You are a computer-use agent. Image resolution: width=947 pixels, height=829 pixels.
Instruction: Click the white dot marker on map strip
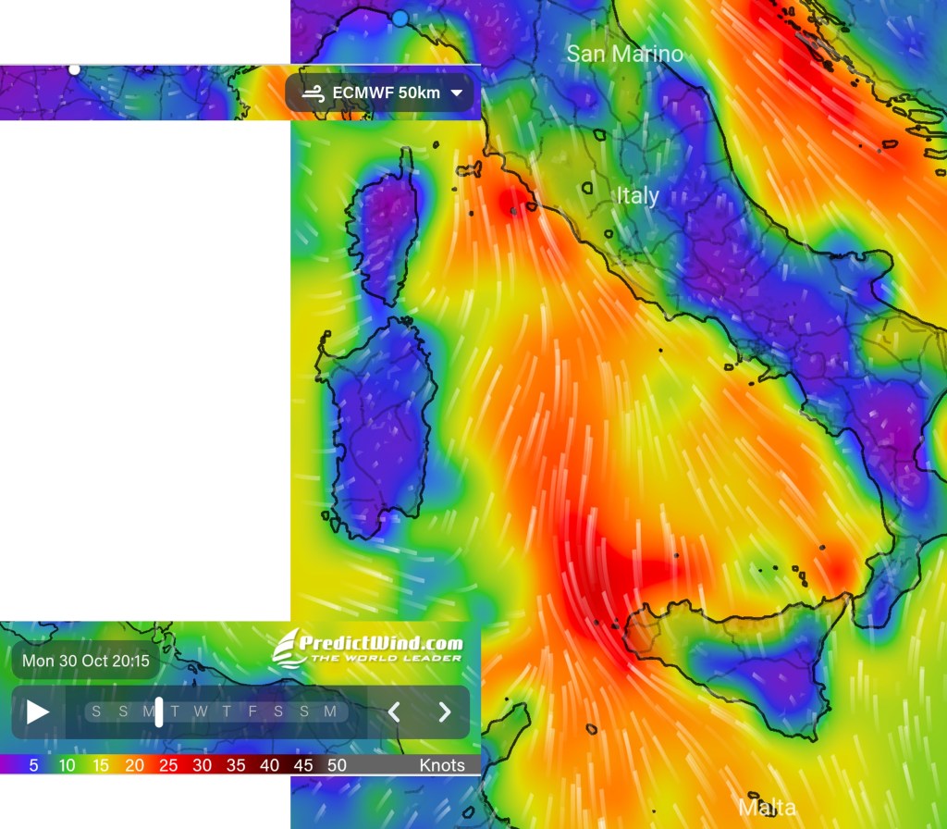pos(74,69)
